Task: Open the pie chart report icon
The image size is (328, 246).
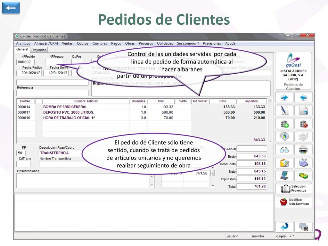Action: (284, 136)
